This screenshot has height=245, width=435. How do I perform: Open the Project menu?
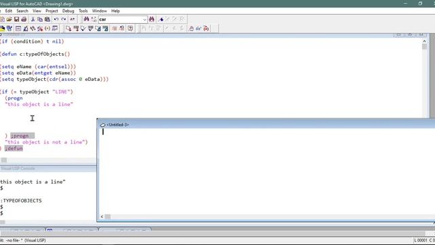click(52, 11)
